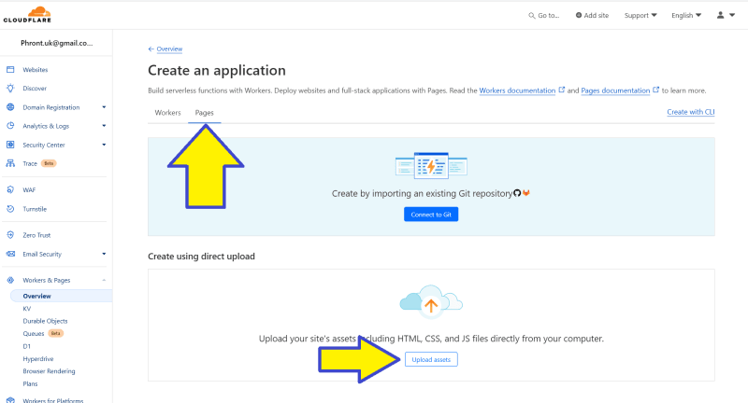The image size is (748, 403).
Task: Click the Go to search magnifier icon
Action: [531, 16]
